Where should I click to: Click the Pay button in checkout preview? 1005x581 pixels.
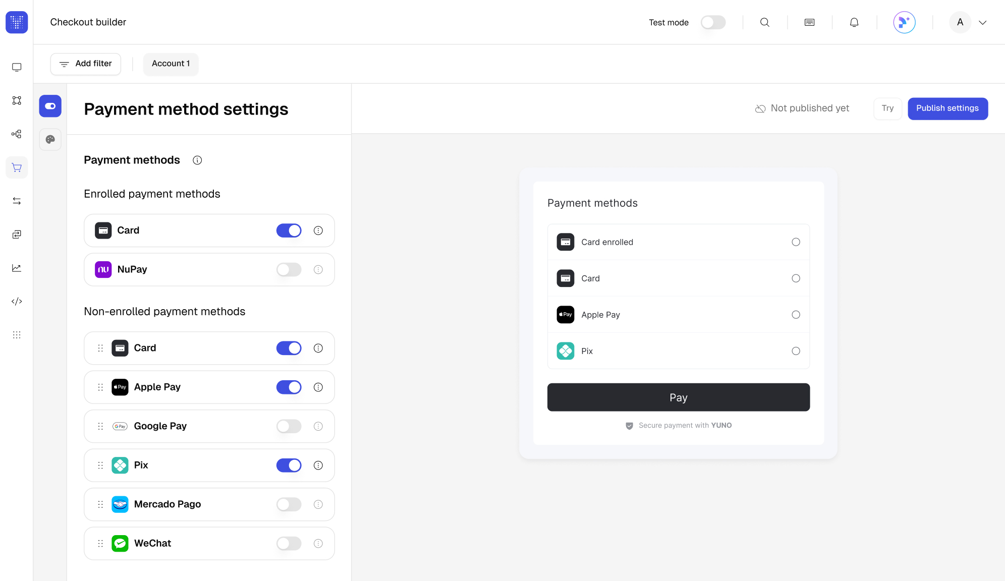point(678,397)
